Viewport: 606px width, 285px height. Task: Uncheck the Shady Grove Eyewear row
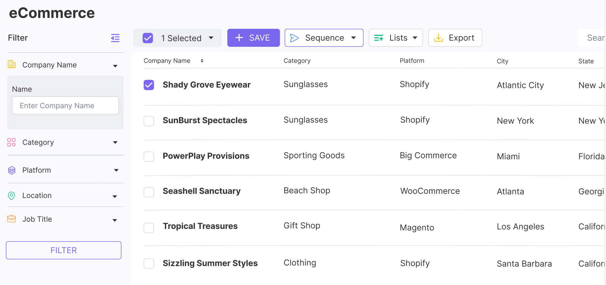(x=149, y=85)
